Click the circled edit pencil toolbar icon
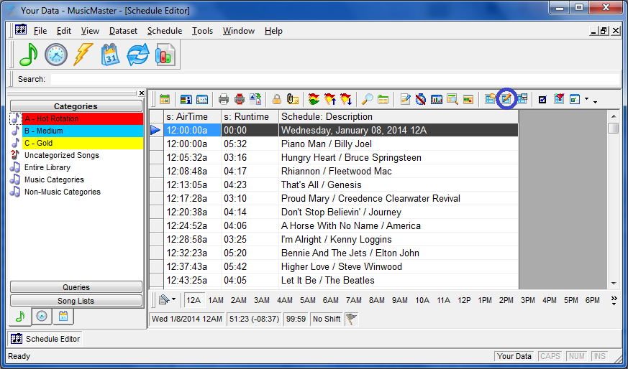Screen dimensions: 628x369 coord(506,99)
